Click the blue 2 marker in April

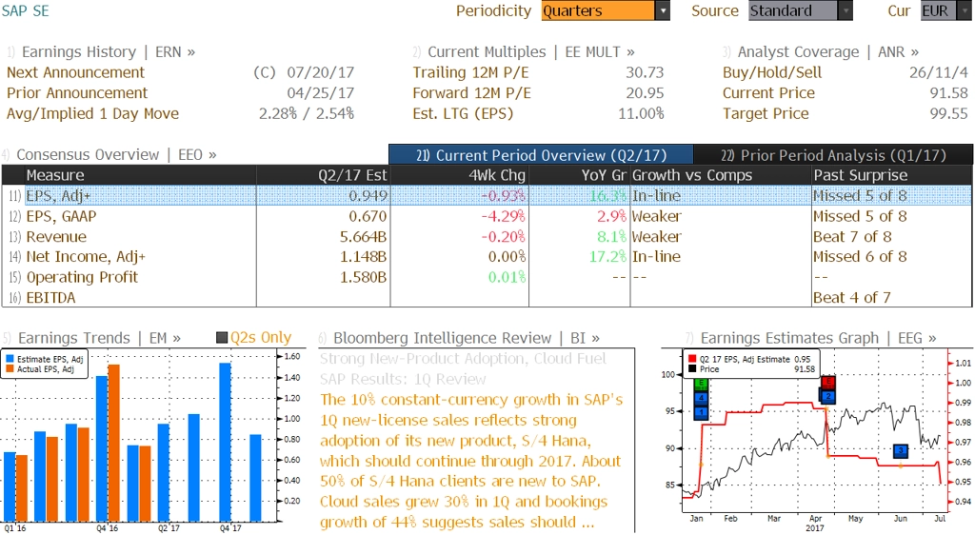[x=827, y=396]
